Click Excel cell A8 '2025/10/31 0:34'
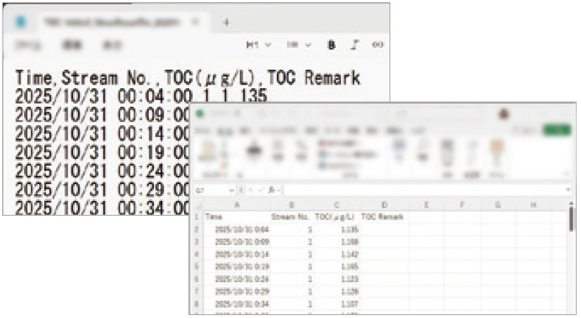Viewport: 581px width, 318px height. pos(237,304)
